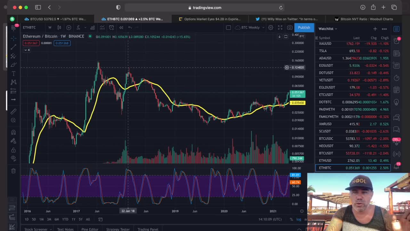
Task: Click the Safari sidebar toggle icon
Action: (x=38, y=7)
